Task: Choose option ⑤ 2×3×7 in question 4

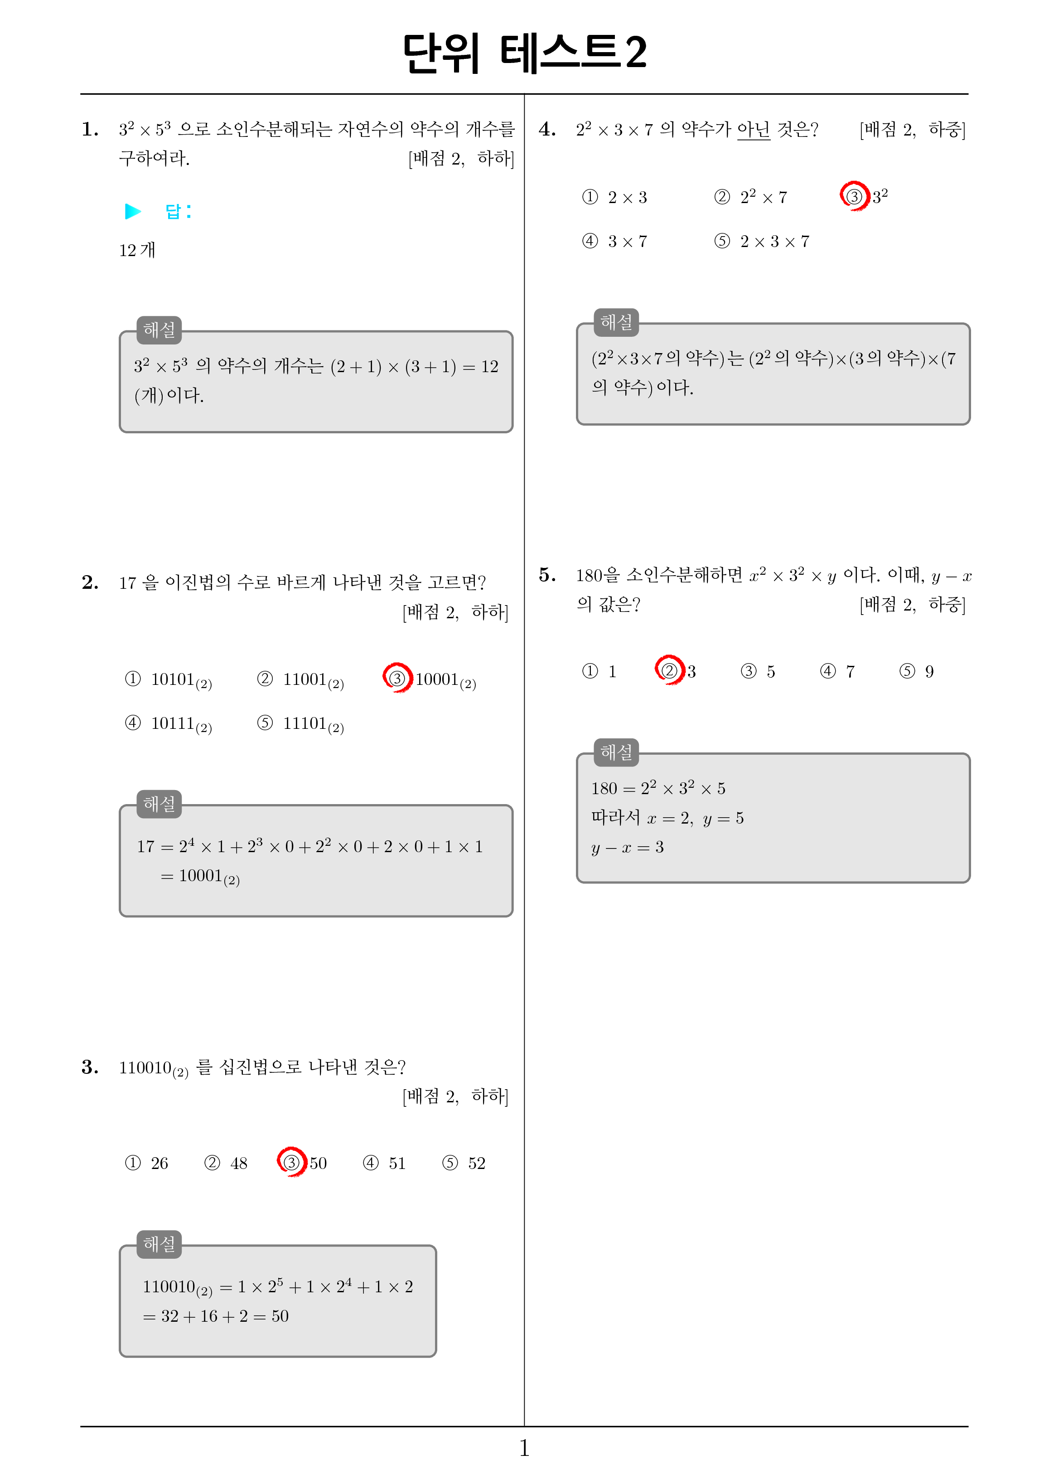Action: [761, 241]
